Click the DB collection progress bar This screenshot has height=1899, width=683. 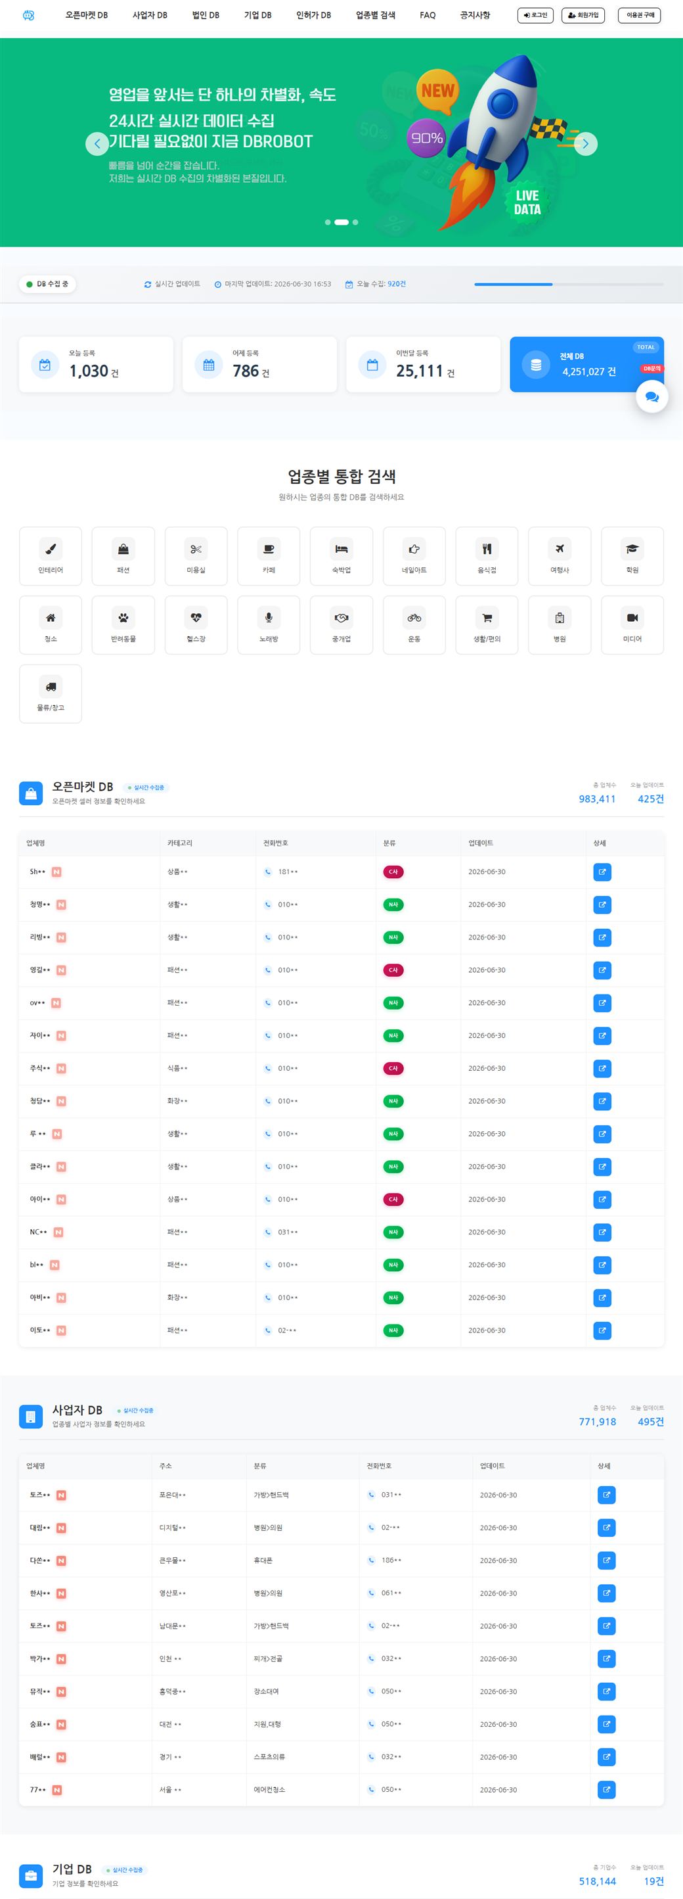pos(569,284)
